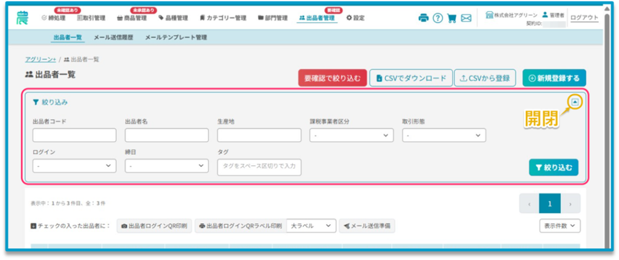619x260 pixels.
Task: Open the help question mark icon
Action: (x=438, y=18)
